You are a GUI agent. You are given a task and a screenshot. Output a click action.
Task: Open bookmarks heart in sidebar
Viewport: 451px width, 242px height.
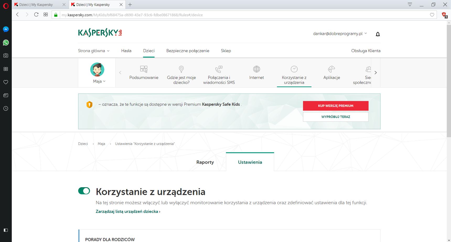6,82
